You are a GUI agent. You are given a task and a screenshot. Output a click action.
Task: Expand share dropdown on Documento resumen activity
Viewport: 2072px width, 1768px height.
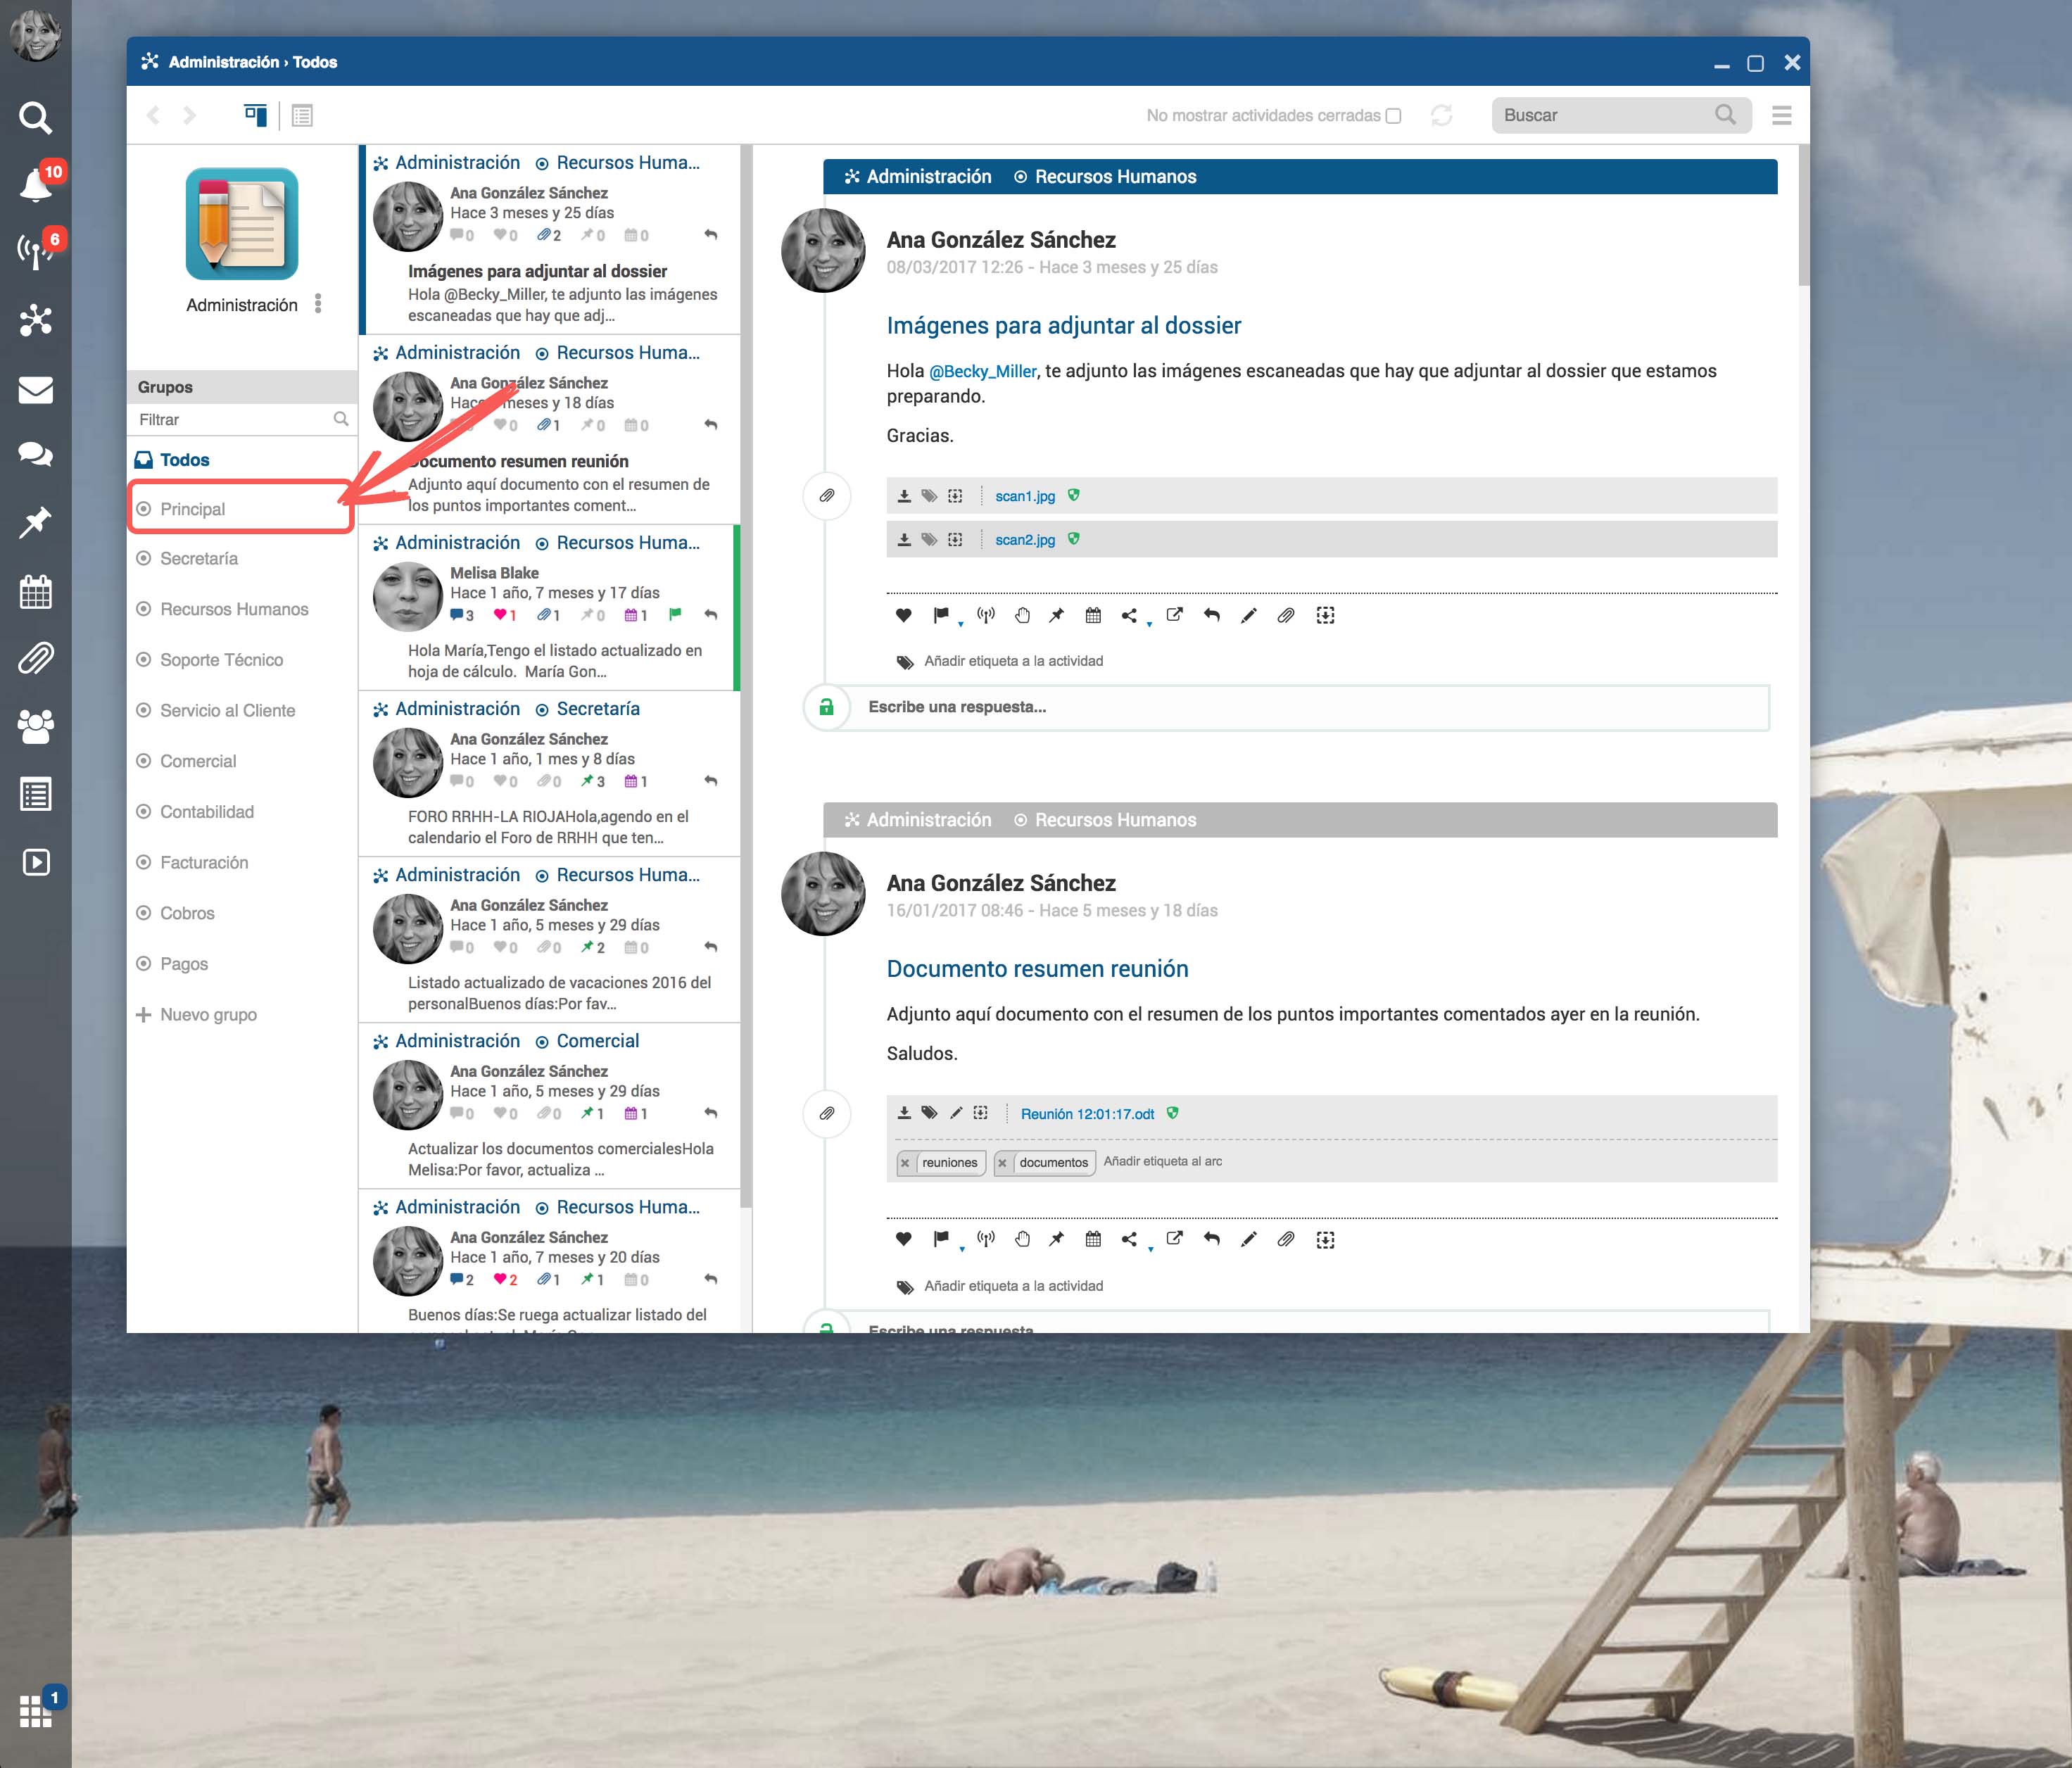(1150, 1249)
